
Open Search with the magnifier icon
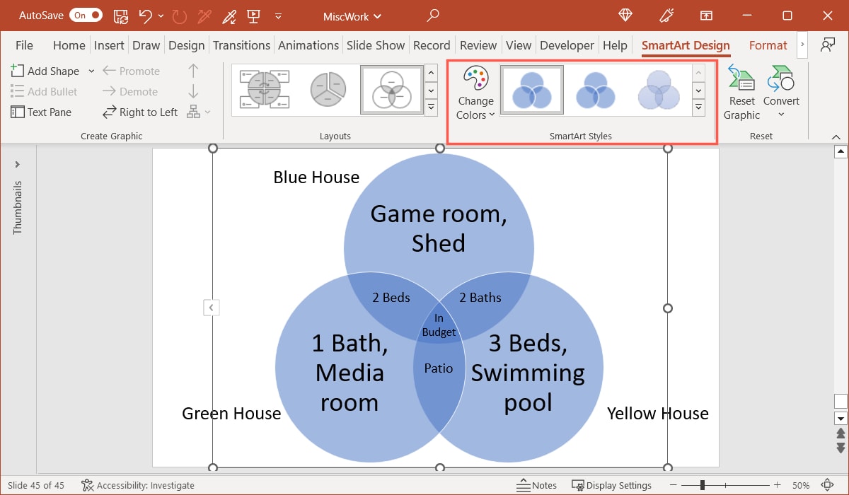click(432, 15)
